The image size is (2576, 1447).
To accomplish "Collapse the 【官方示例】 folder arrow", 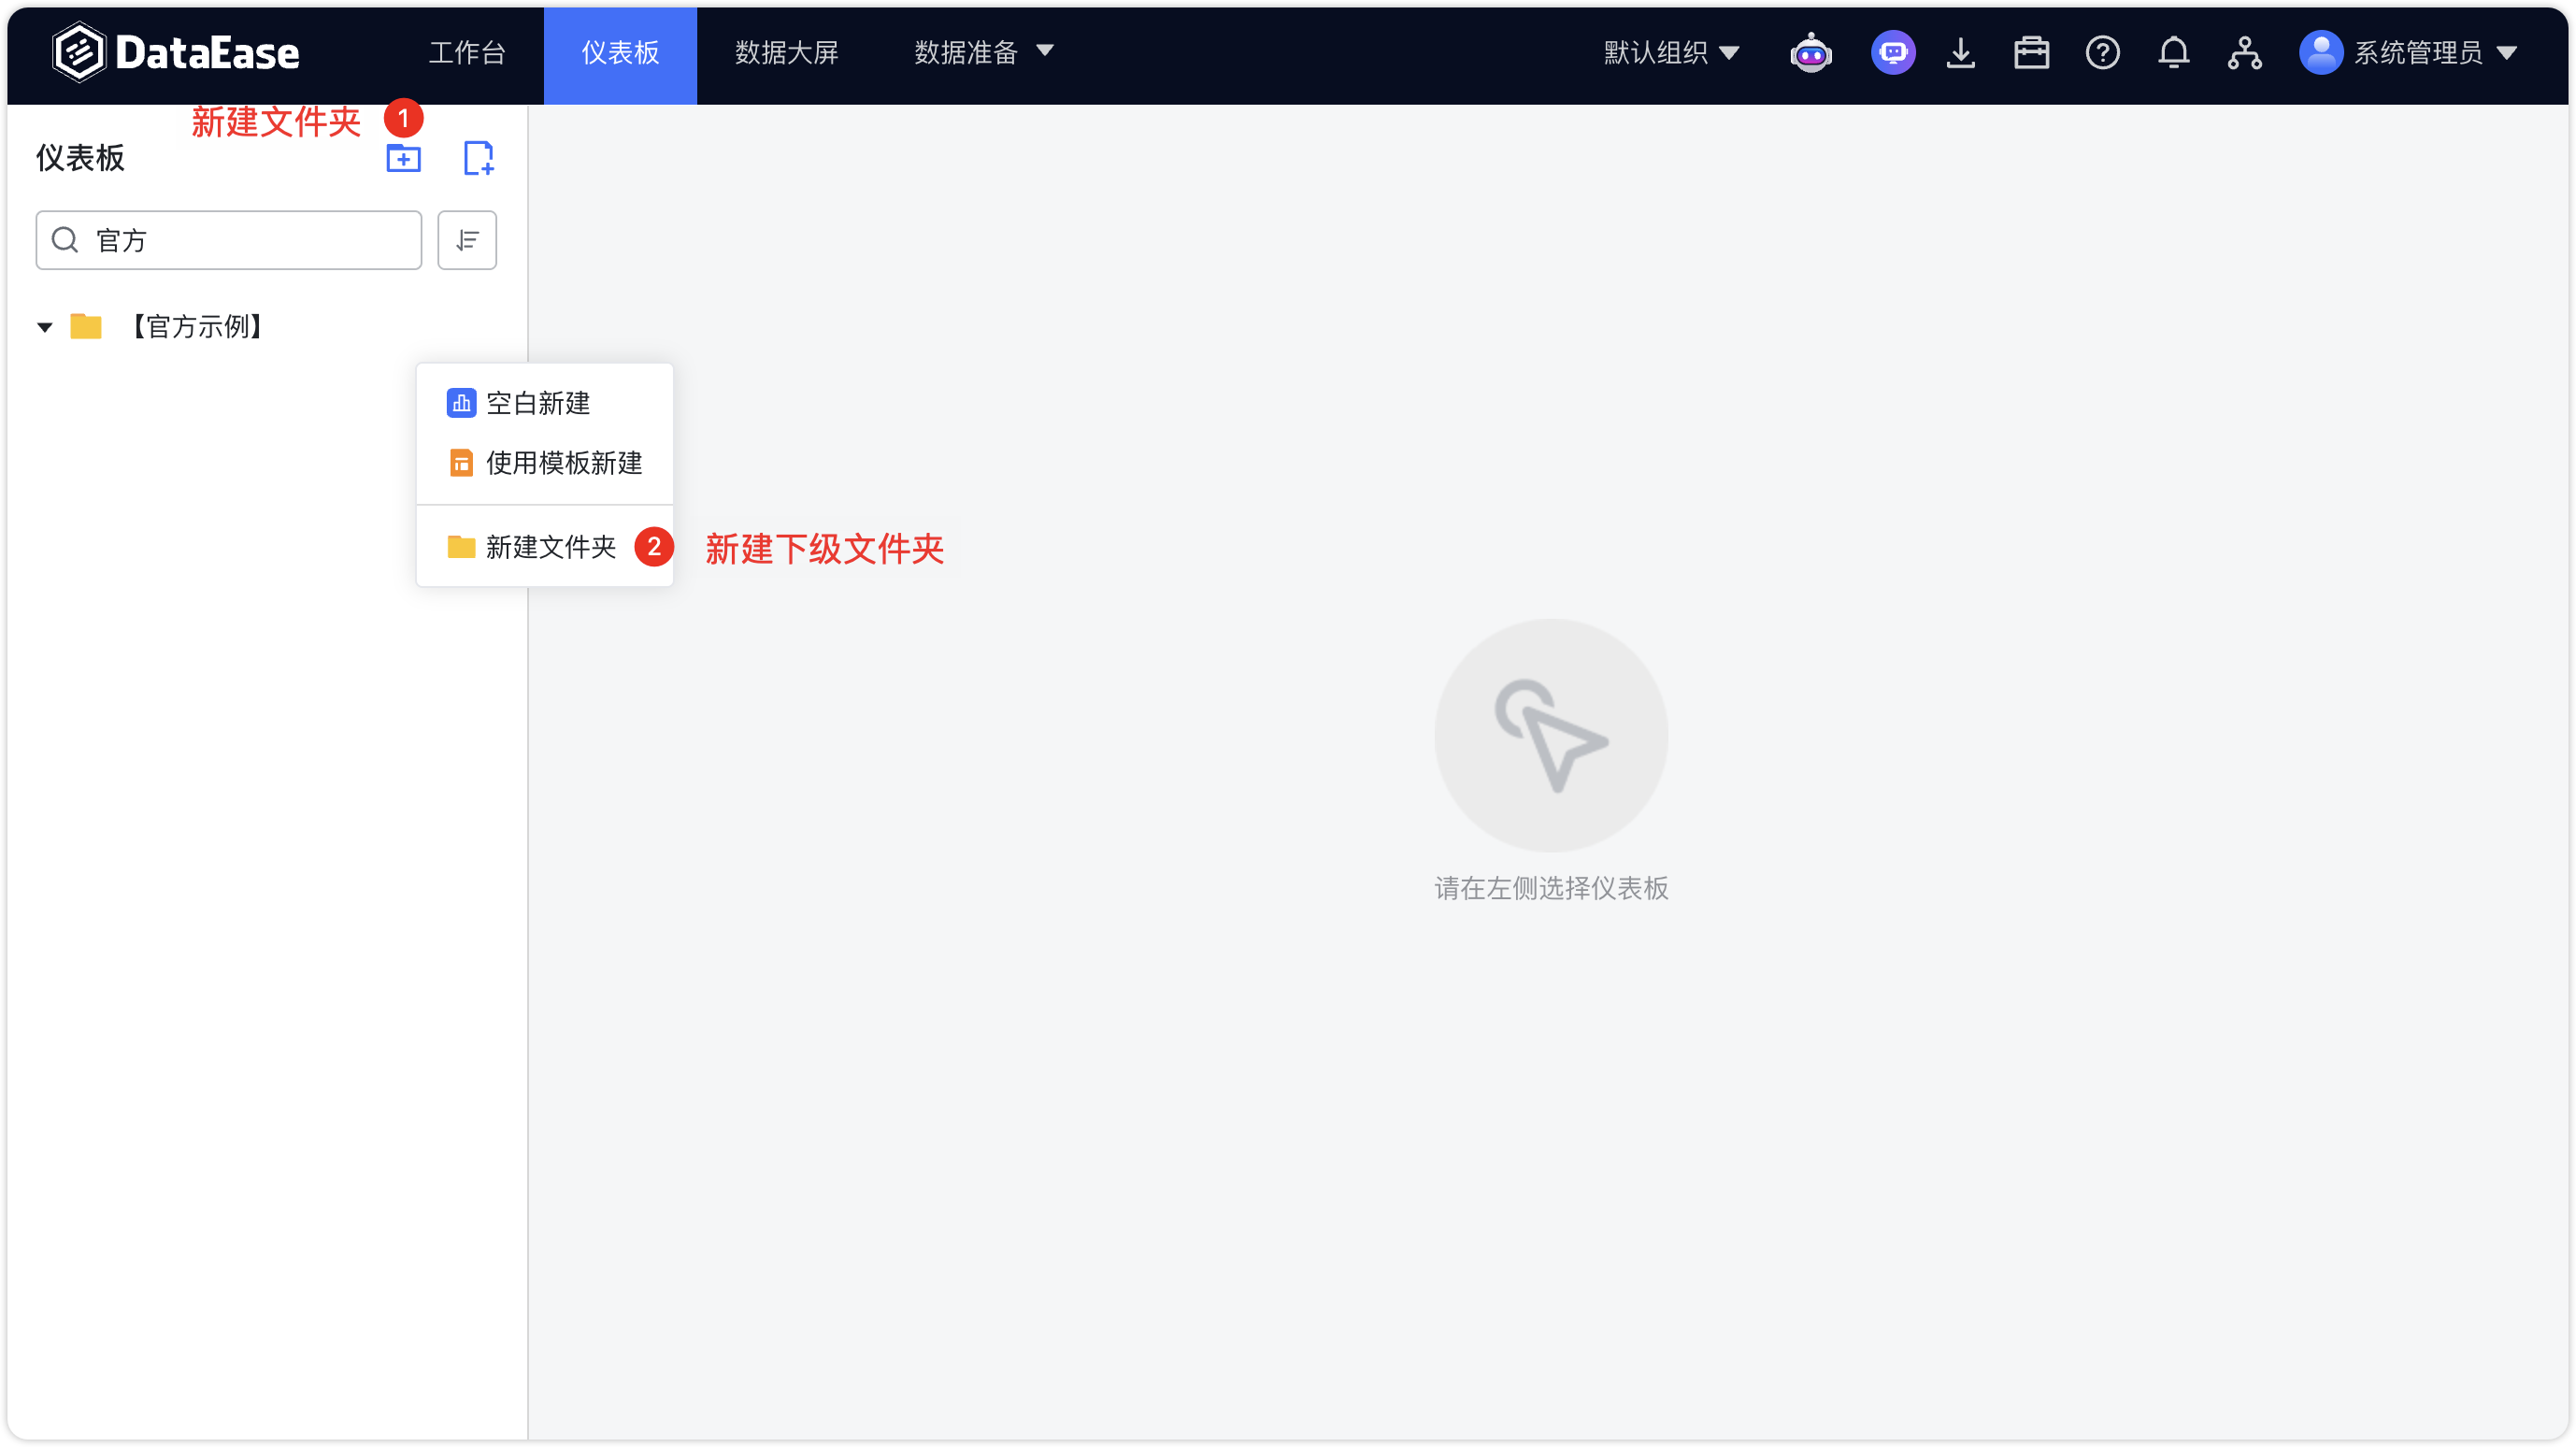I will tap(45, 327).
